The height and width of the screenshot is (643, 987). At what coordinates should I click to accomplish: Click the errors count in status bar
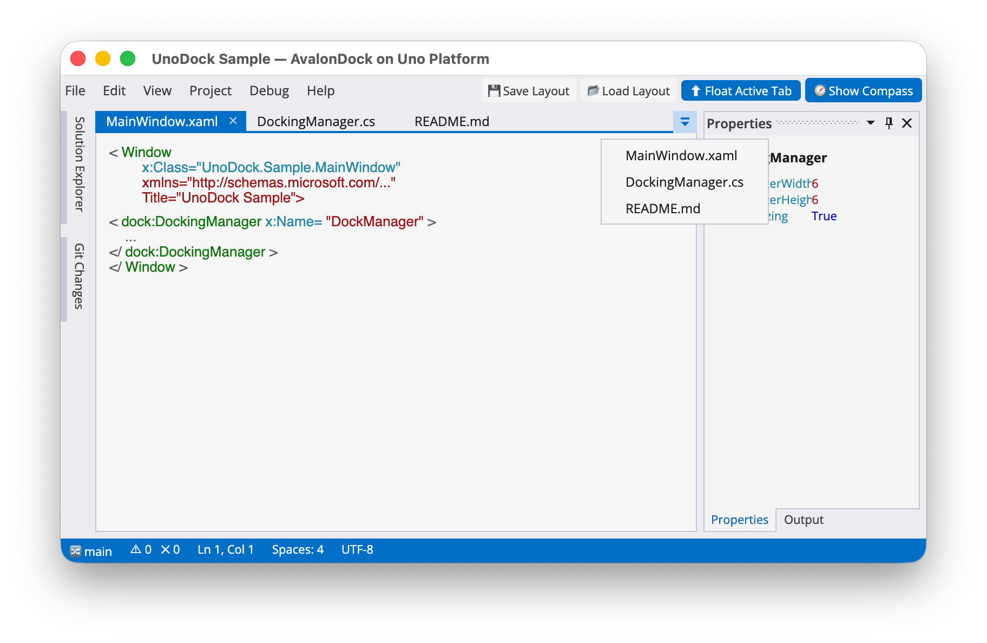[x=170, y=549]
